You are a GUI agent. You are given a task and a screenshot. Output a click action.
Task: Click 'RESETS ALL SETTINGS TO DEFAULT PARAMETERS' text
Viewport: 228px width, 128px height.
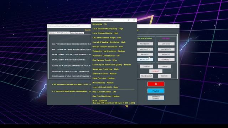(71, 71)
